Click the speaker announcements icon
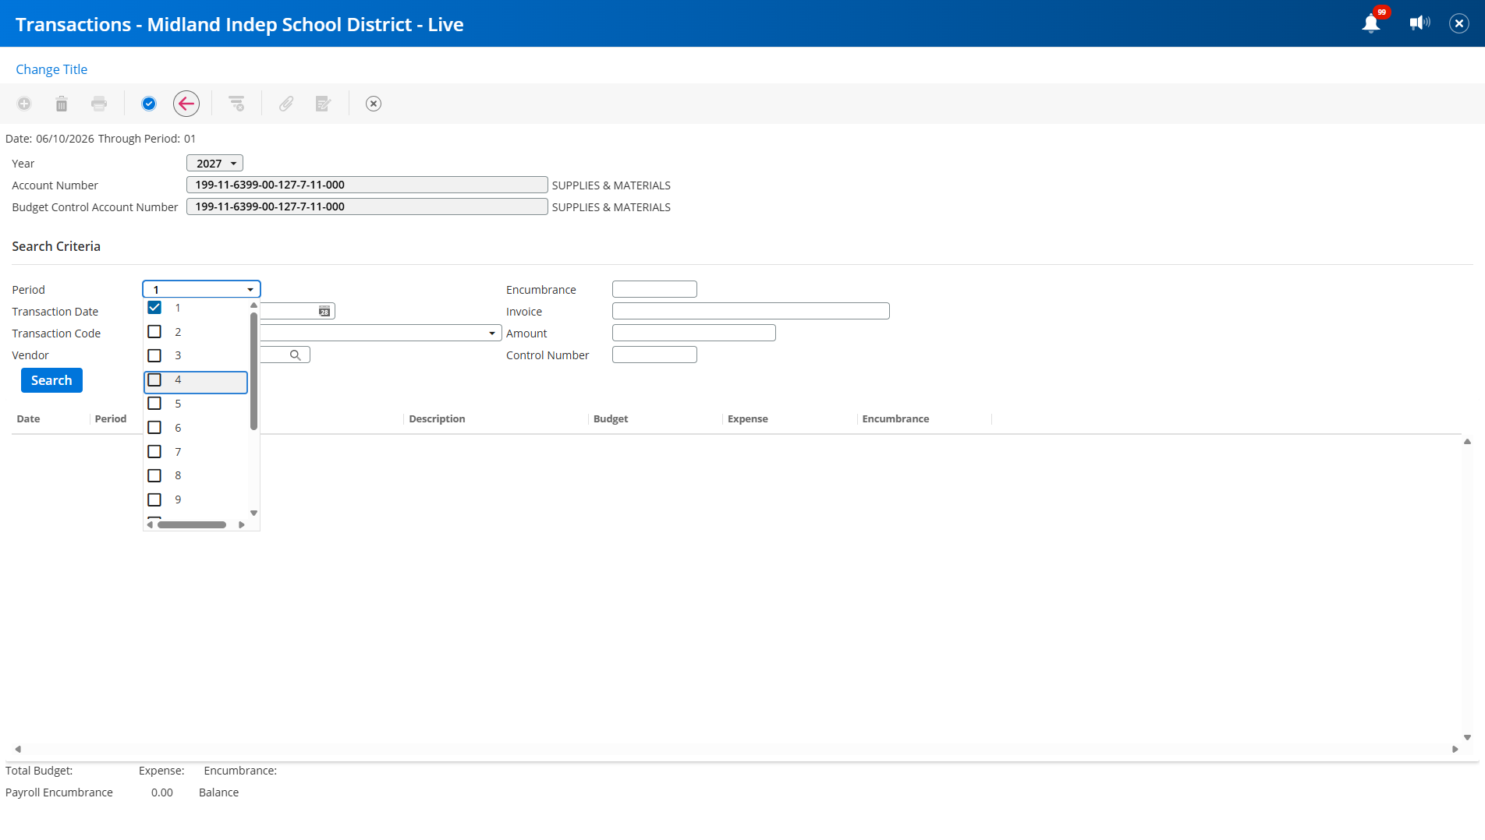 (1419, 23)
